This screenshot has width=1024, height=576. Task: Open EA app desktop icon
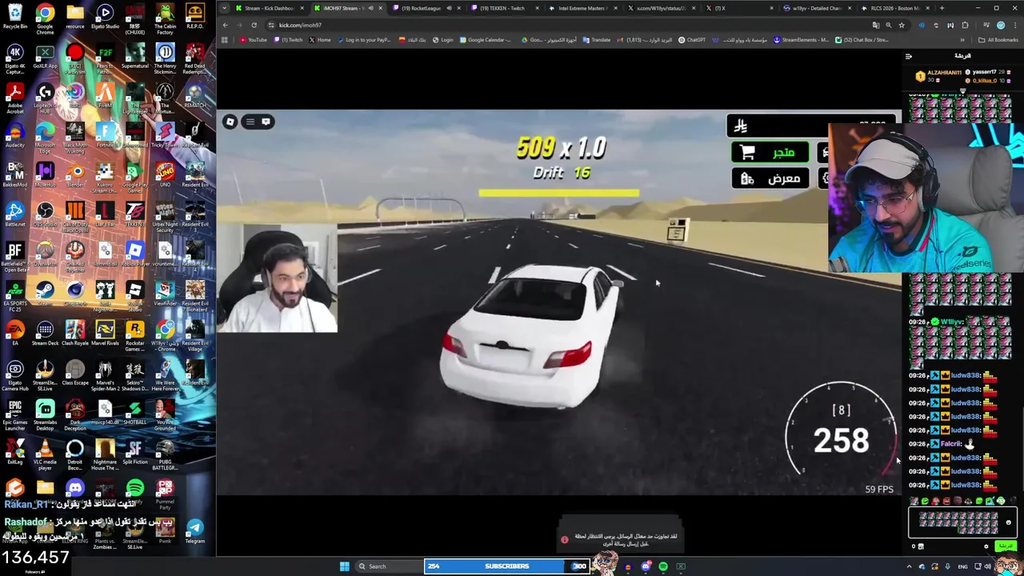[x=15, y=333]
